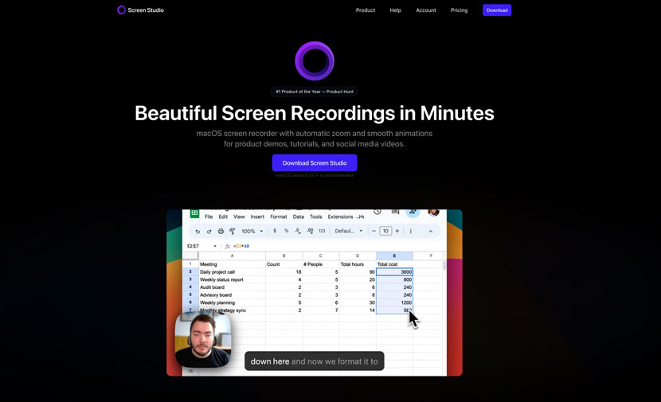Click the Paint format icon
This screenshot has width=661, height=402.
coord(233,232)
